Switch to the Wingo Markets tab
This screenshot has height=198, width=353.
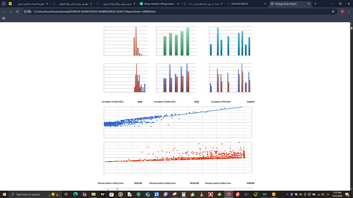pyautogui.click(x=159, y=4)
